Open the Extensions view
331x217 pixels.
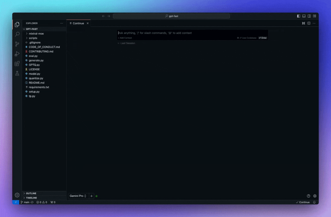[x=17, y=64]
